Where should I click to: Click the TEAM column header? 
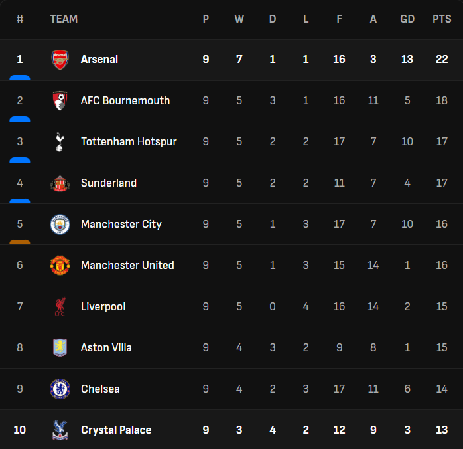(x=64, y=19)
